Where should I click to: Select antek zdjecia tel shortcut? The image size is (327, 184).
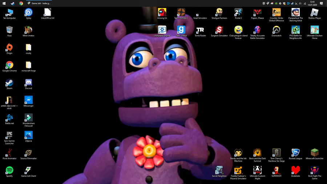pos(9,103)
